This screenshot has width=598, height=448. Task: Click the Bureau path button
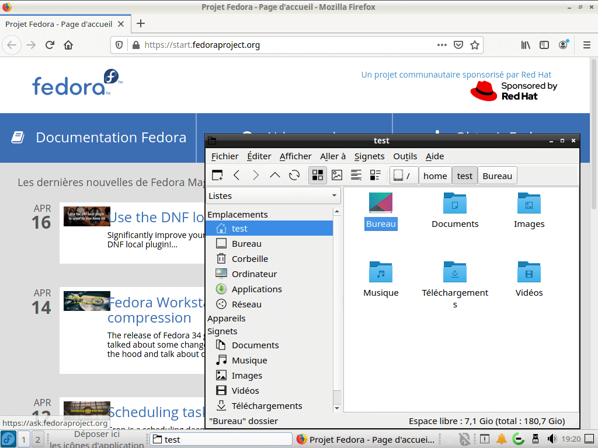[498, 176]
